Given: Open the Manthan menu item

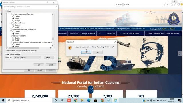Looking at the screenshot, I should 111,33.
